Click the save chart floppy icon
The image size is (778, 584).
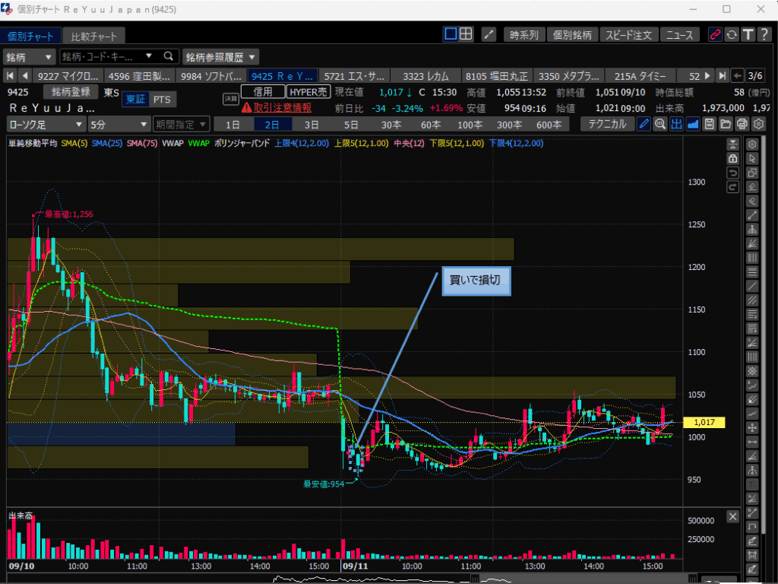coord(709,124)
